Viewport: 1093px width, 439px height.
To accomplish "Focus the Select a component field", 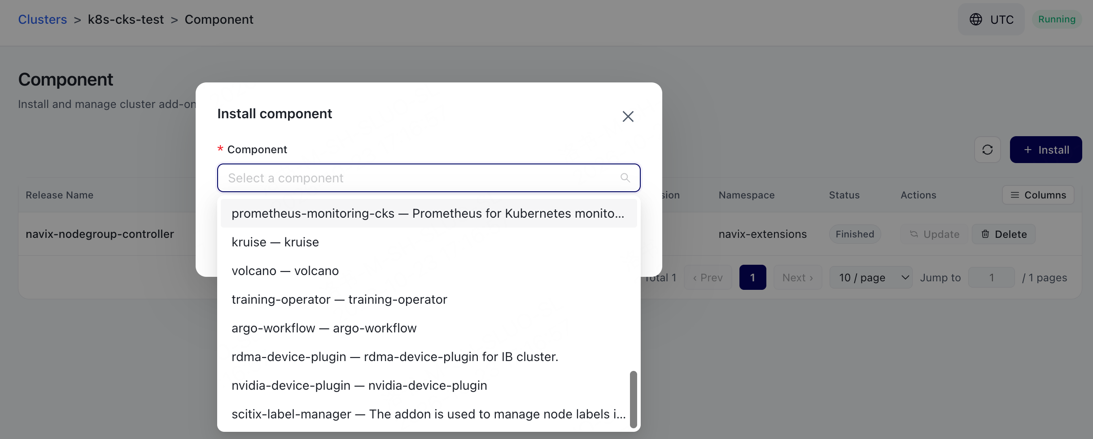I will [428, 178].
